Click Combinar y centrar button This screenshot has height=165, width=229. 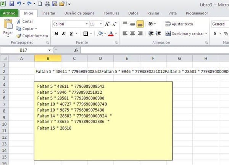coord(185,34)
